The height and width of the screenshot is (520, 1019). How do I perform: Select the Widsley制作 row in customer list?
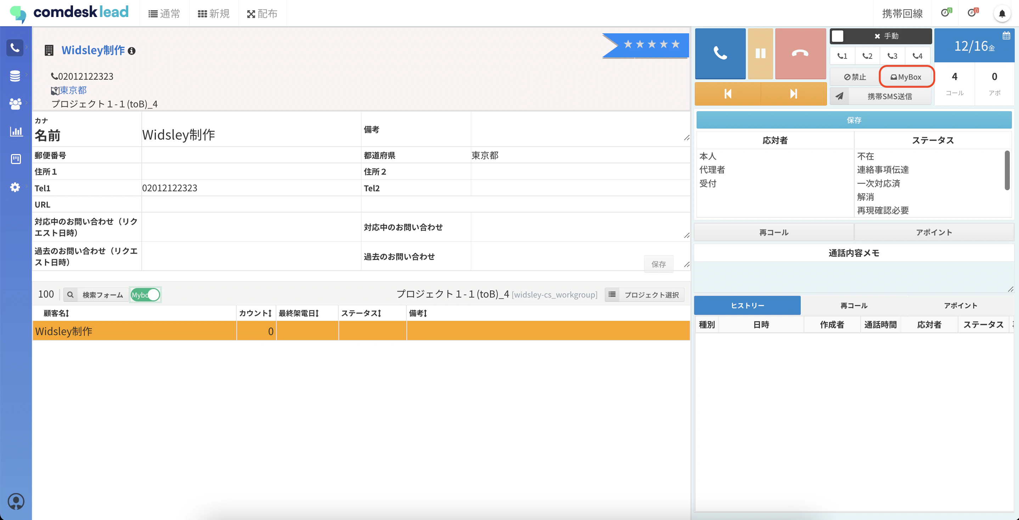point(361,331)
